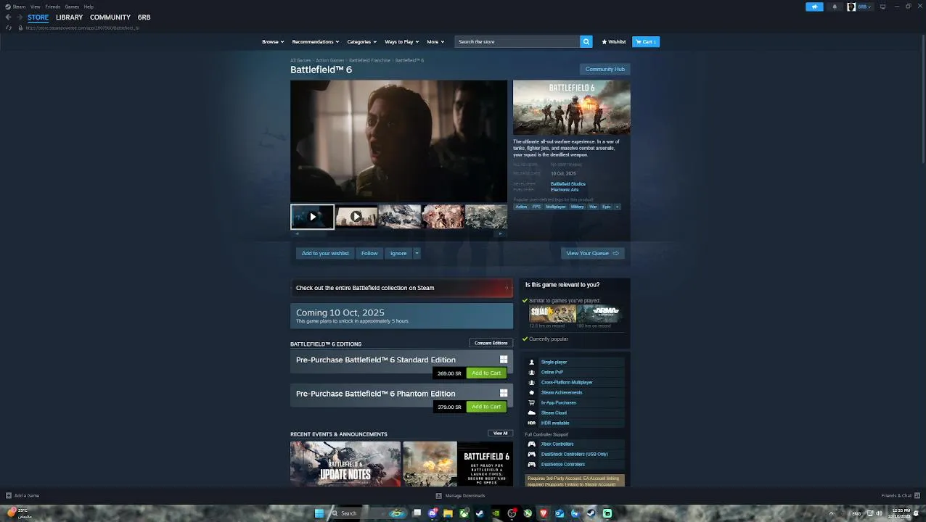Go forward using the forward arrow
The height and width of the screenshot is (522, 926).
click(19, 17)
